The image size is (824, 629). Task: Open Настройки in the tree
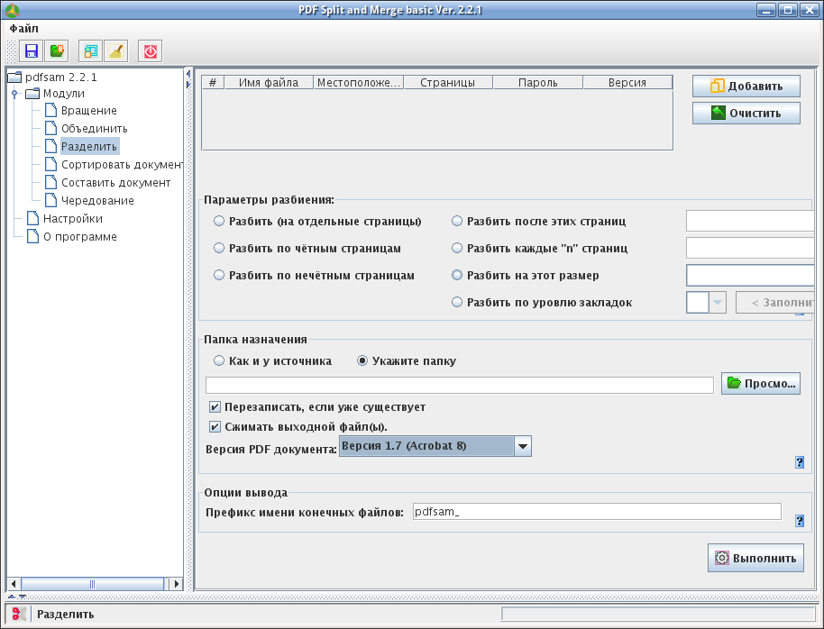tap(73, 218)
